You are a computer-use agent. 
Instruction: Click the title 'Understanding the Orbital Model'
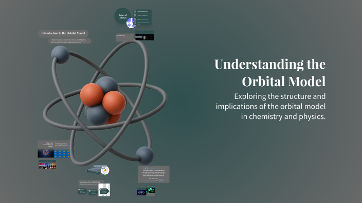point(270,72)
